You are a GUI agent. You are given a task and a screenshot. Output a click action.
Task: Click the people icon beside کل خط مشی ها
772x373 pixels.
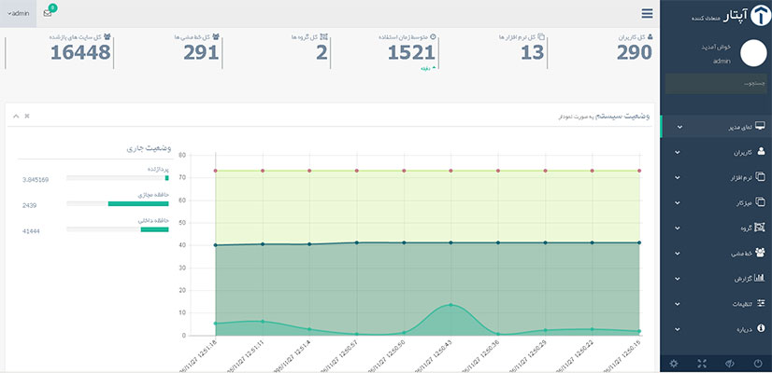(216, 37)
